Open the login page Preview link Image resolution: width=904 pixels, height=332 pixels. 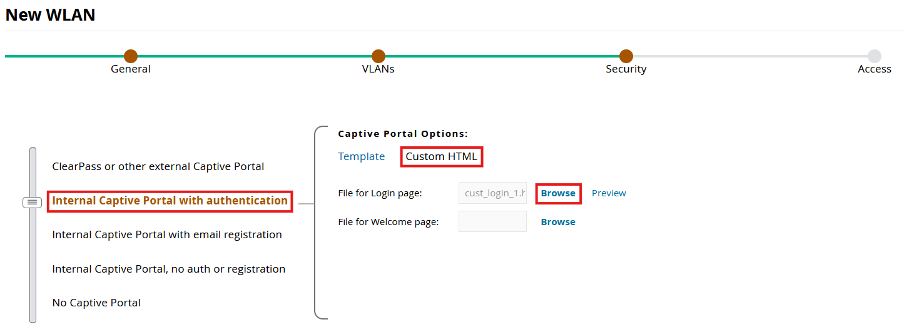(x=609, y=193)
